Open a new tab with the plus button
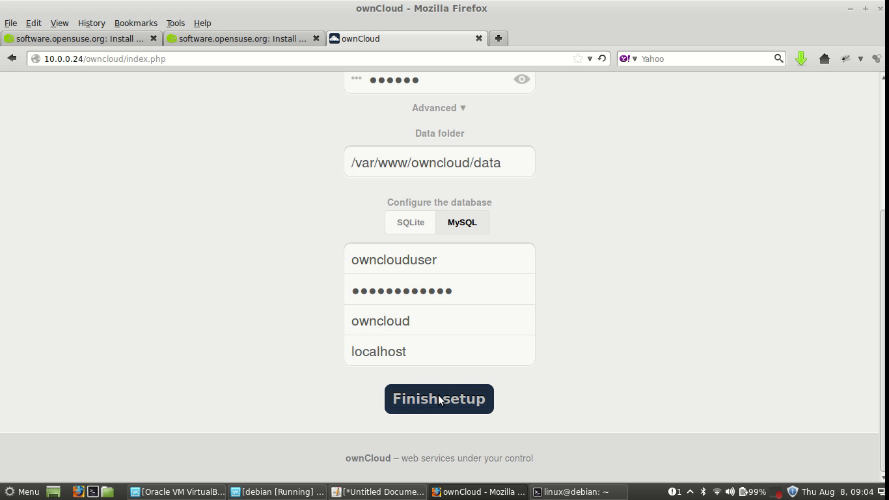The image size is (889, 500). (498, 38)
